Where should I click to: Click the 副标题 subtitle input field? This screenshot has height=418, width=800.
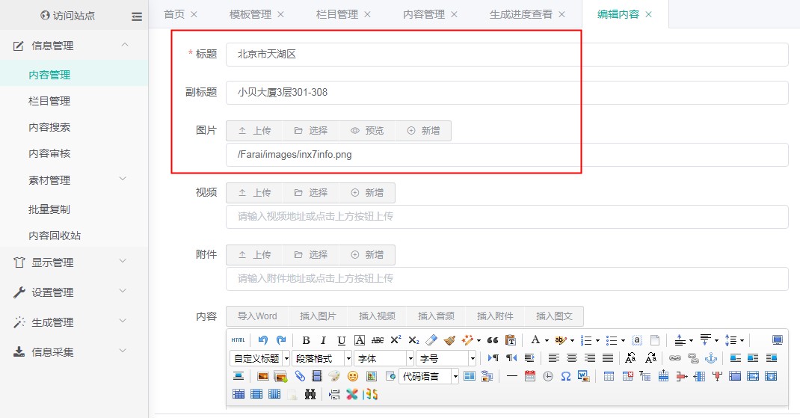pos(507,93)
